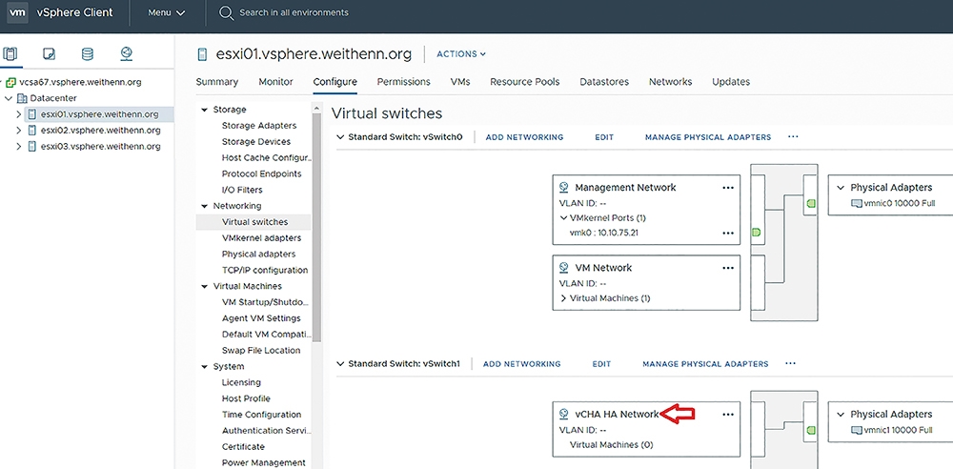Expand the esxi02 host tree node

[19, 131]
